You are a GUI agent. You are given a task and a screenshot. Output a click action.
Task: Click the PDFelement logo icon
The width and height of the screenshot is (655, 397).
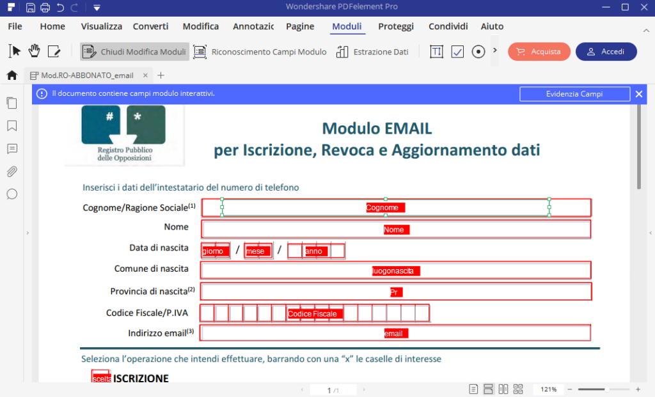[12, 7]
